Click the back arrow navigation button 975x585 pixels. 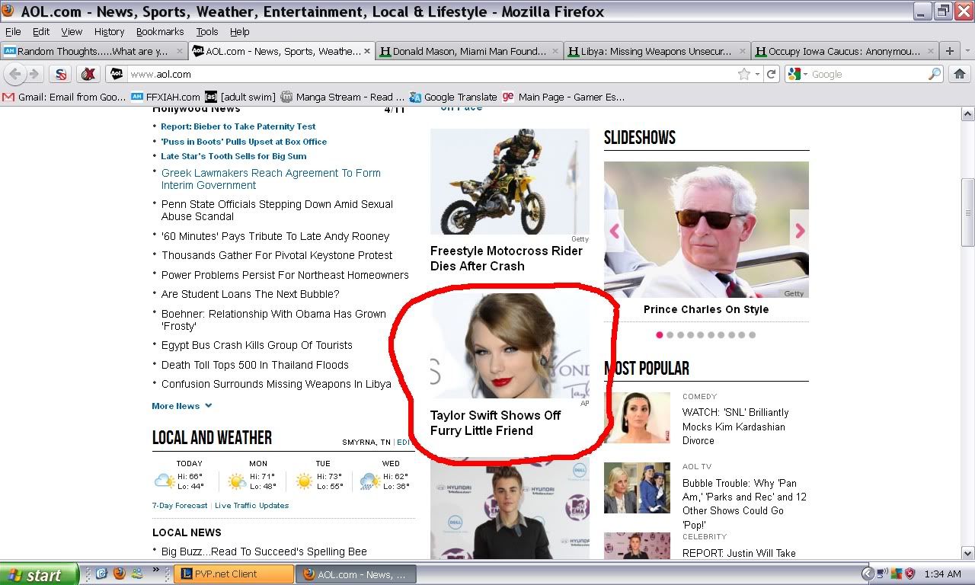point(15,74)
